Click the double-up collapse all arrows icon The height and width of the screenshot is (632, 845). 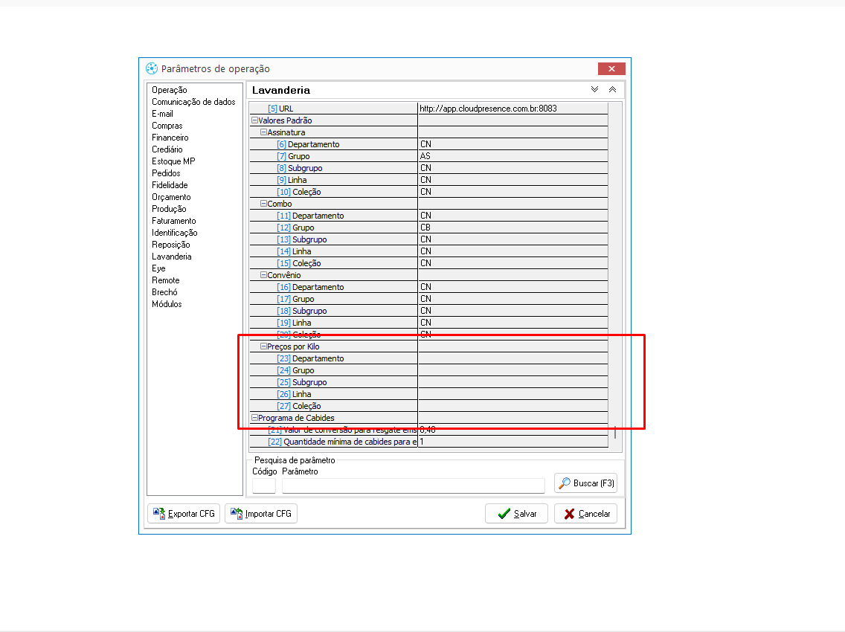click(612, 89)
